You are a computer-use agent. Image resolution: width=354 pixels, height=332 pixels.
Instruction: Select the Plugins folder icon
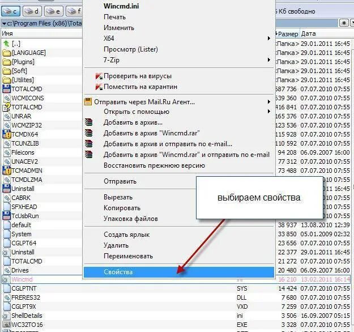(7, 62)
